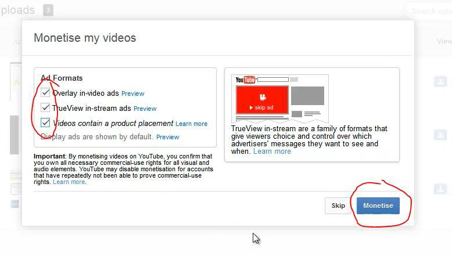Screen dimensions: 452x256
Task: Click the blue Monetise button
Action: point(378,205)
